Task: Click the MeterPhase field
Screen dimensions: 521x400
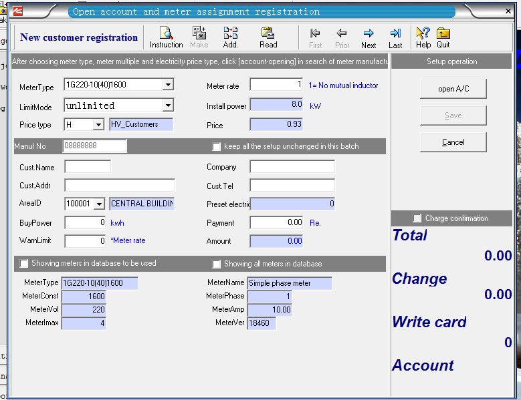Action: [x=270, y=296]
